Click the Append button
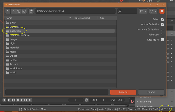This screenshot has height=112, width=175. coord(123,92)
